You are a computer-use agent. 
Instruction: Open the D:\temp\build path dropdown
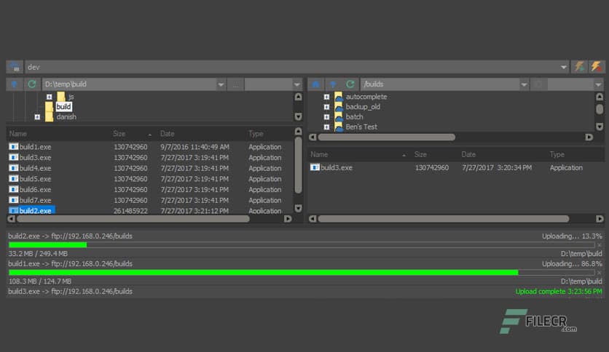click(221, 84)
